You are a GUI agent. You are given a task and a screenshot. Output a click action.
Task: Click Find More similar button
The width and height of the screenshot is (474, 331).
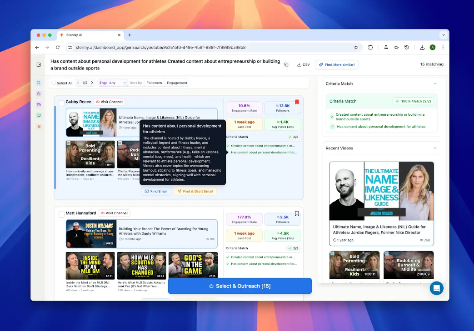click(337, 64)
